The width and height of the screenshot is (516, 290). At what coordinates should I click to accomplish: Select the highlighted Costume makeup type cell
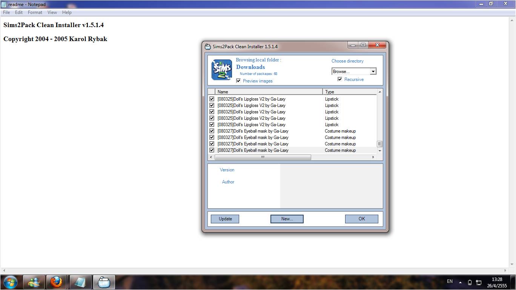coord(340,150)
